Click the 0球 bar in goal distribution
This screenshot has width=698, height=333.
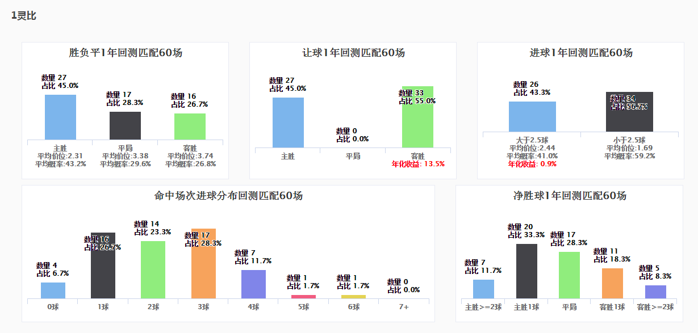tap(53, 290)
